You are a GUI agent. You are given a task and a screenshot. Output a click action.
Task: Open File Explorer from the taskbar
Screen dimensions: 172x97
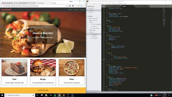[x=46, y=95]
